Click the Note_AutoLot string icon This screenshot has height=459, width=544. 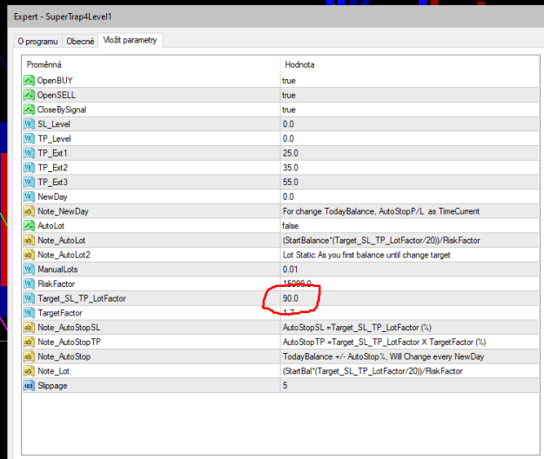pyautogui.click(x=29, y=241)
